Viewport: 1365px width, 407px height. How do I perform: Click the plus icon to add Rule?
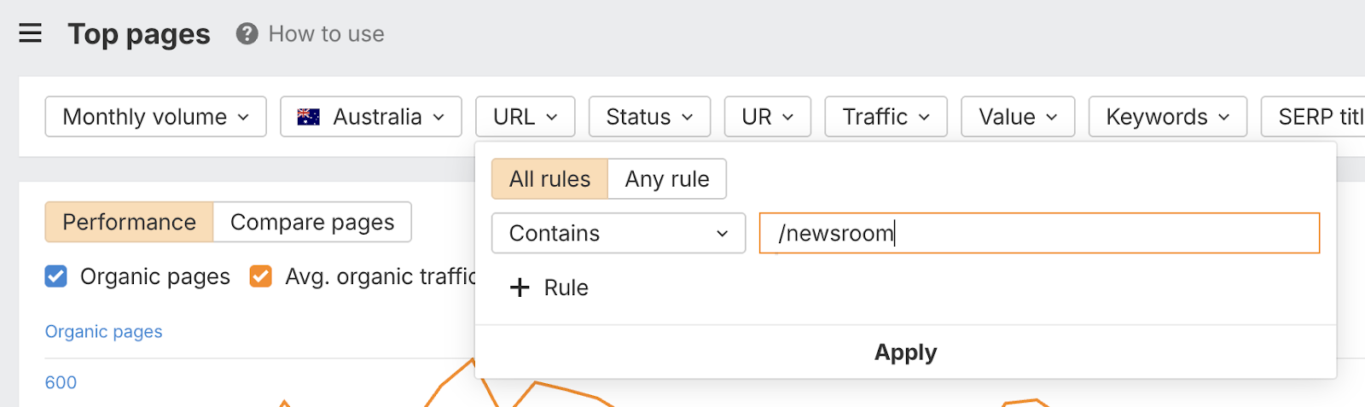(x=519, y=288)
